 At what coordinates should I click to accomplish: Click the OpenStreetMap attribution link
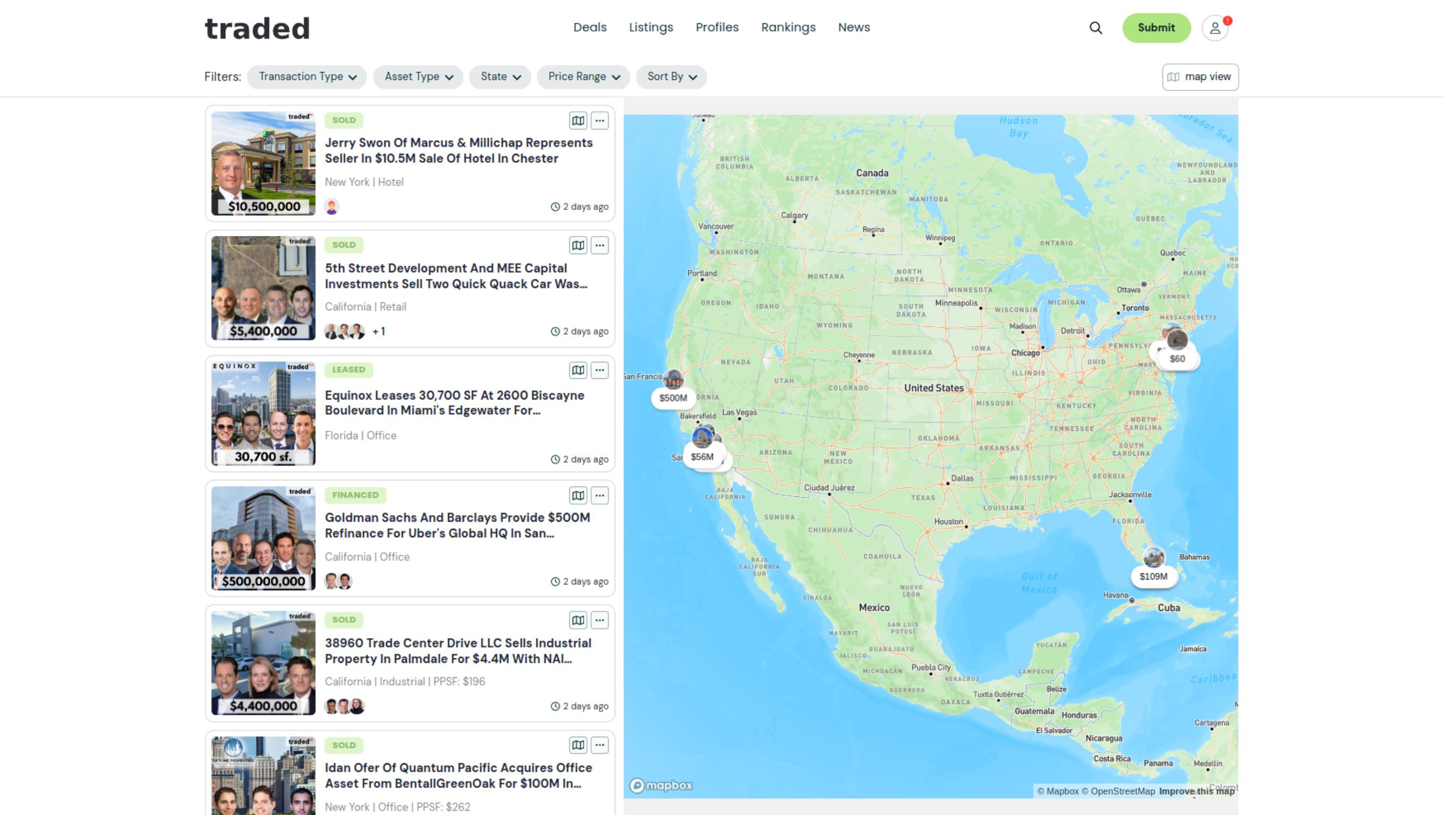coord(1118,791)
